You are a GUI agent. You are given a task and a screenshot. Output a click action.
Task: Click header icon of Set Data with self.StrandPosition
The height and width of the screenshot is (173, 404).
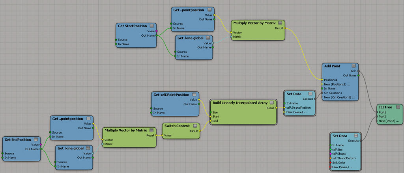click(311, 94)
